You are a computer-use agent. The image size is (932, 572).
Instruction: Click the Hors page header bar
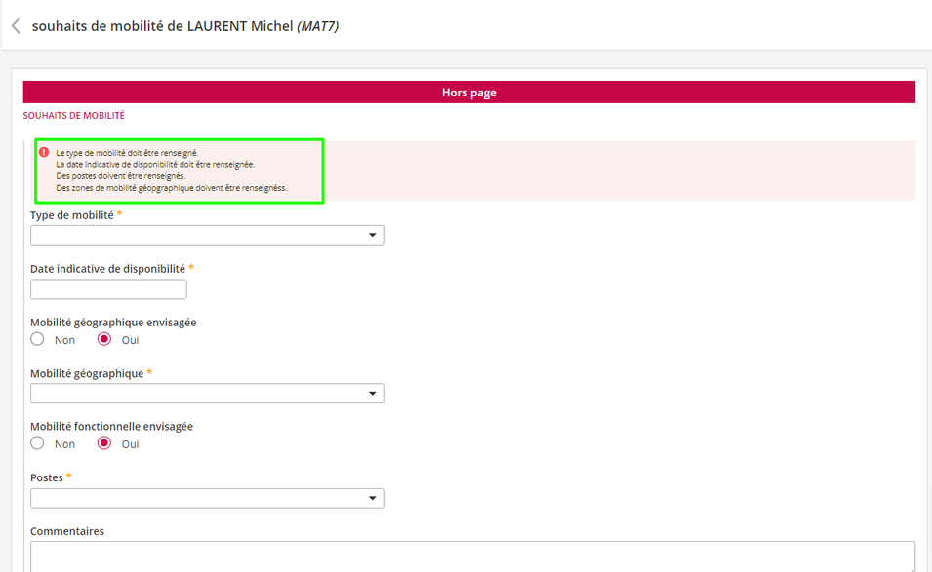[x=468, y=93]
